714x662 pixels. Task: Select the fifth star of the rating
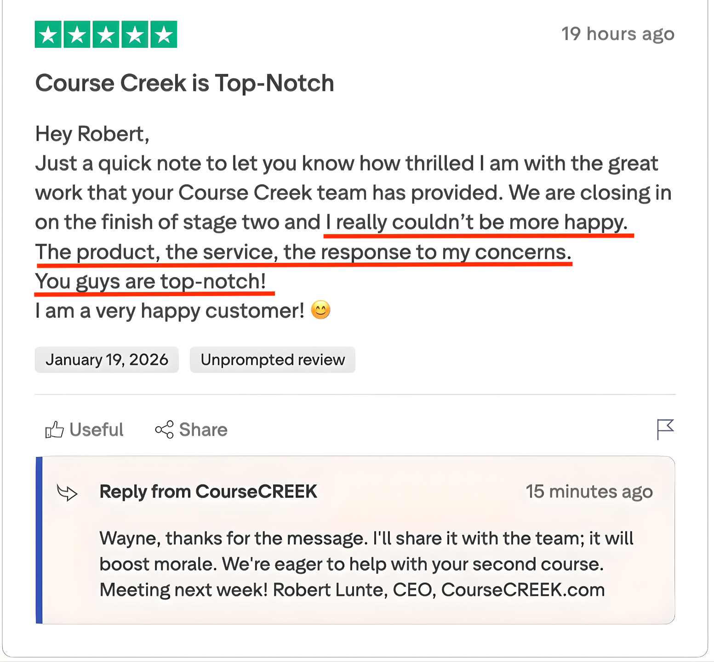(163, 34)
